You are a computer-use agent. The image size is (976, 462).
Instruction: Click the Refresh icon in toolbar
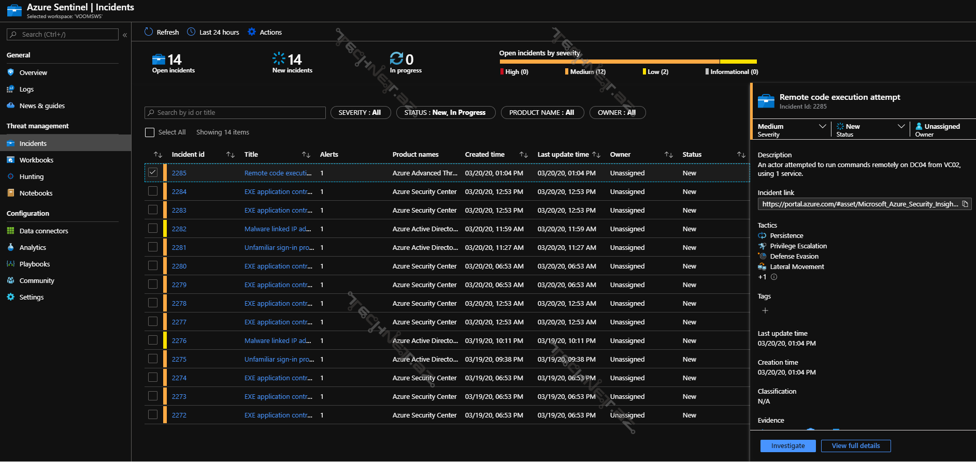coord(149,32)
